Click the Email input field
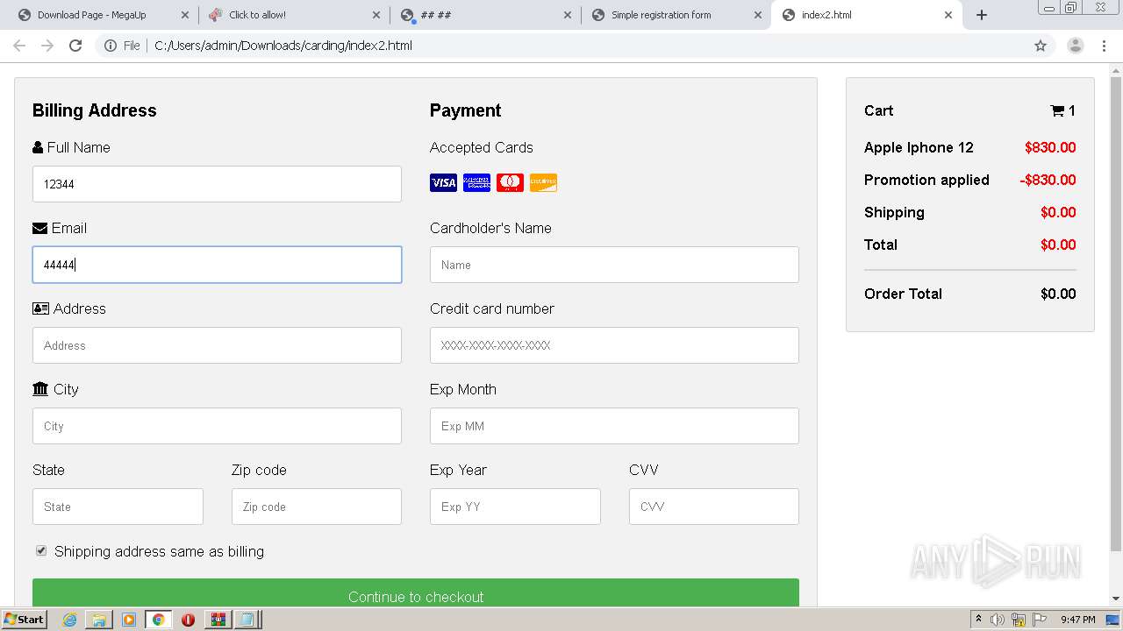The width and height of the screenshot is (1123, 631). pos(217,265)
